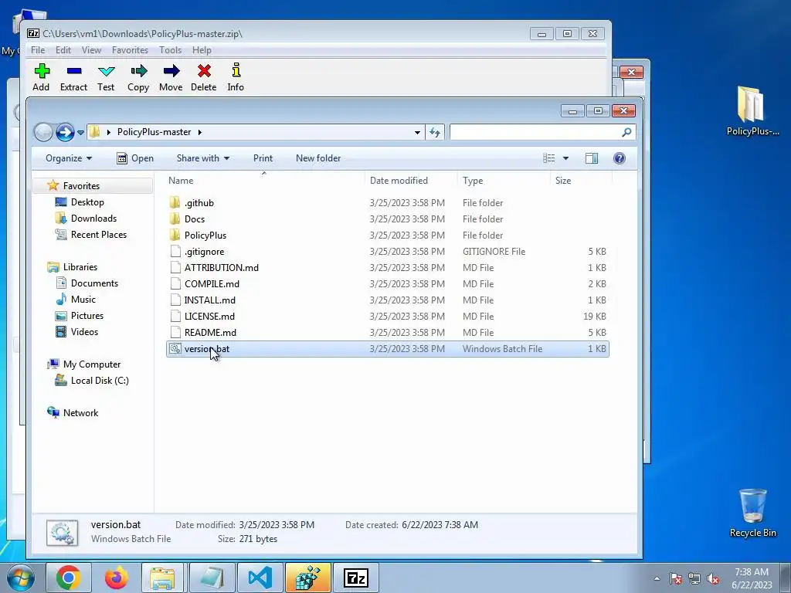Image resolution: width=791 pixels, height=593 pixels.
Task: Open Recycle Bin on desktop
Action: click(x=752, y=513)
